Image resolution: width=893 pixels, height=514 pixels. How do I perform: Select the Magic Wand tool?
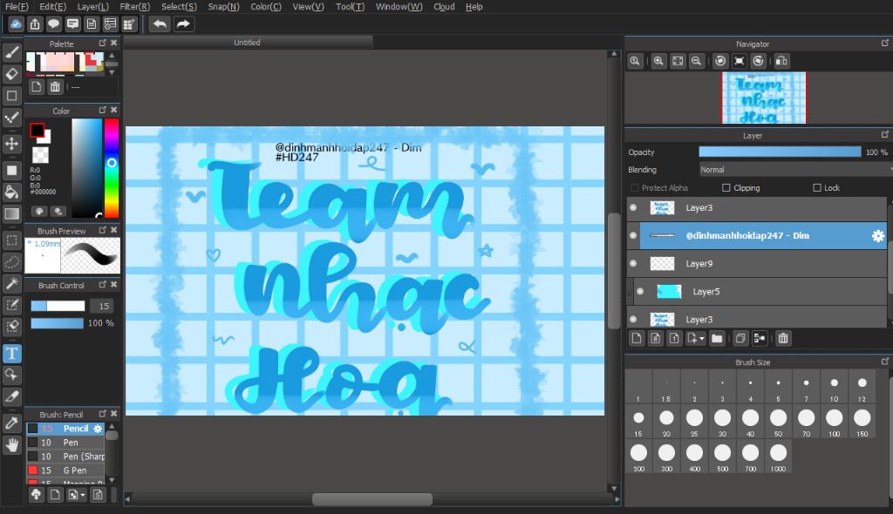pyautogui.click(x=12, y=283)
